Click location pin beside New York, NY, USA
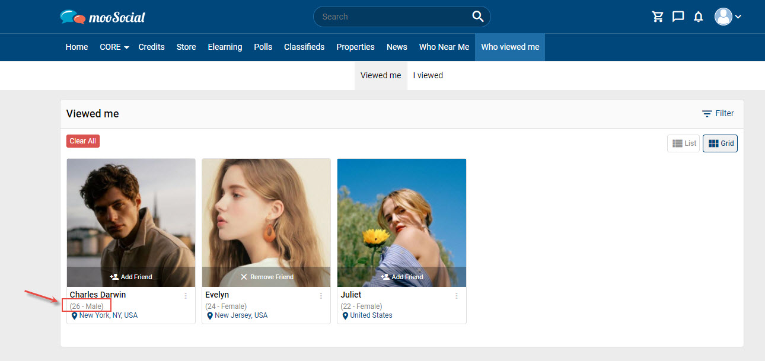The height and width of the screenshot is (361, 765). point(74,316)
